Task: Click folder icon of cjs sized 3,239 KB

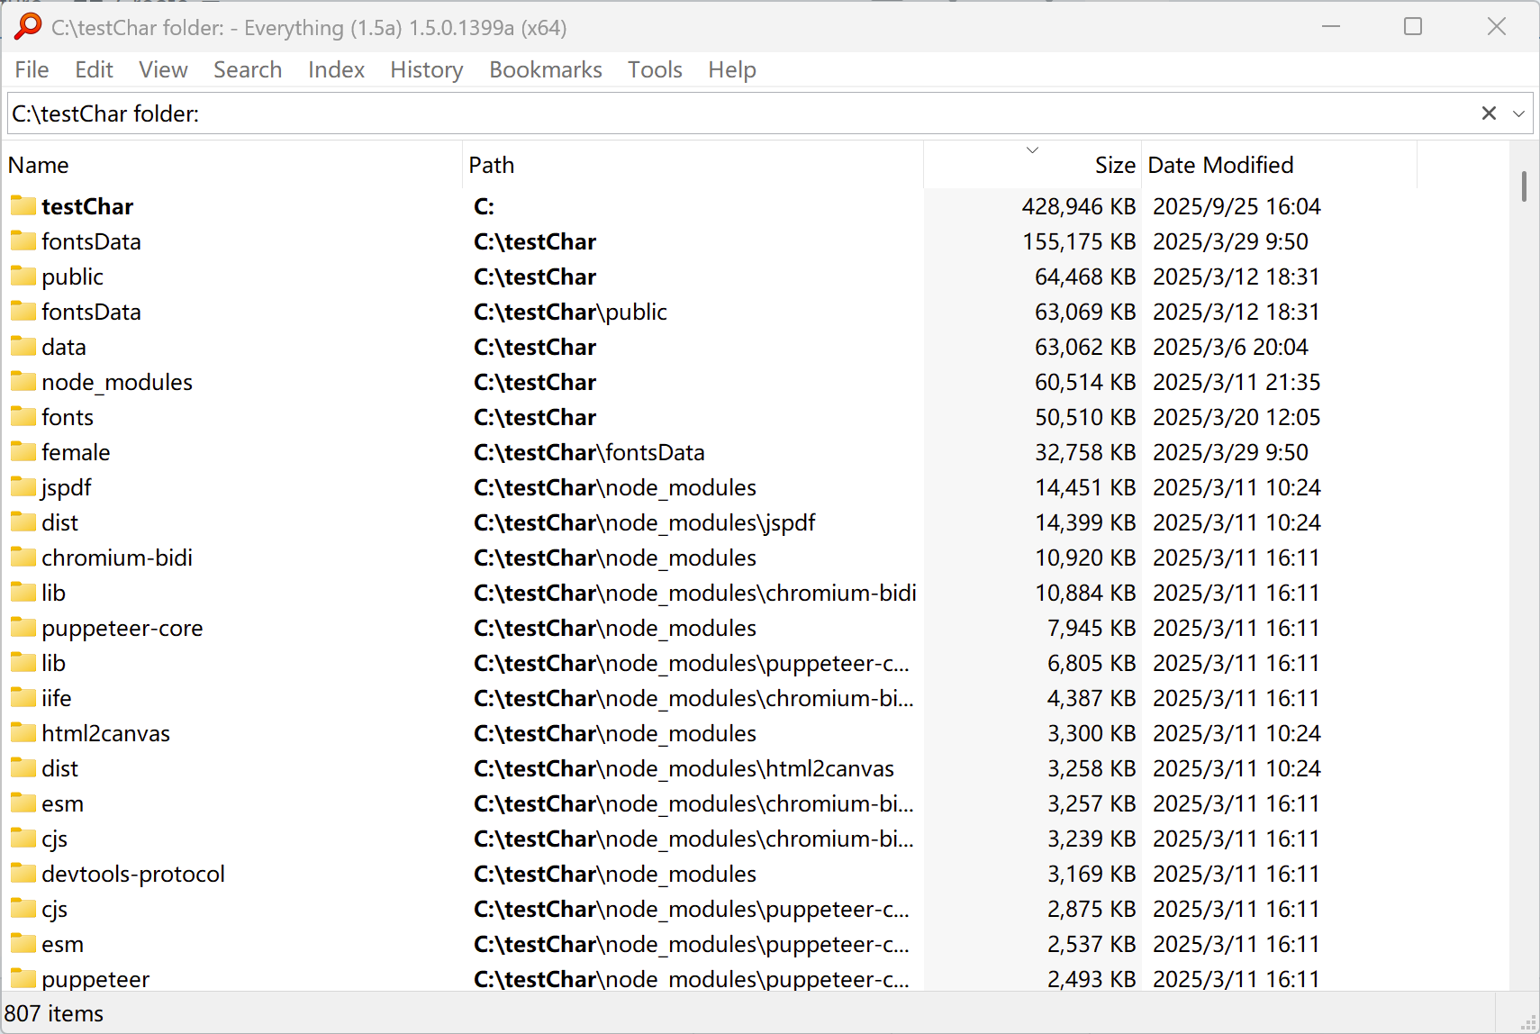Action: (x=23, y=839)
